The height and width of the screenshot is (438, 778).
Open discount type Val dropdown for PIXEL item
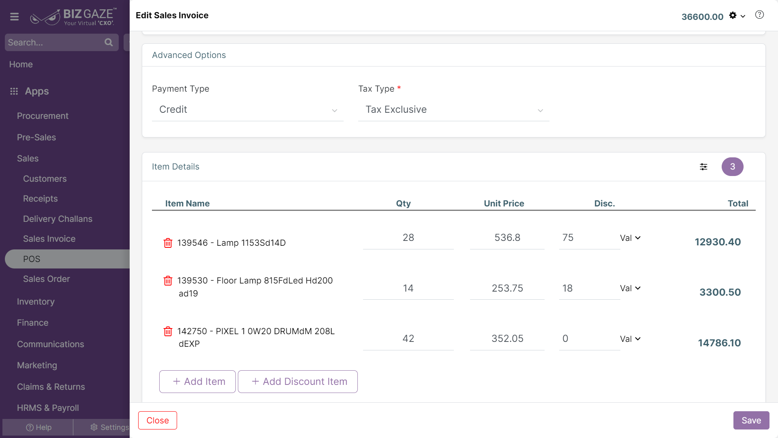coord(630,339)
